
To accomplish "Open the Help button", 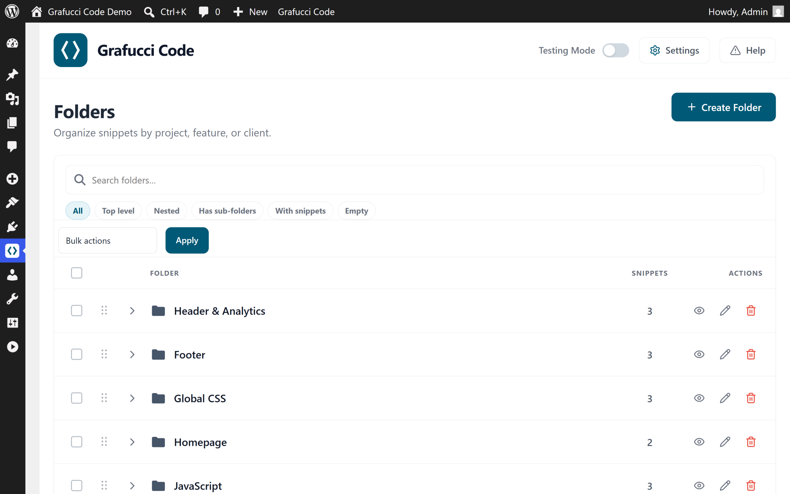I will click(x=747, y=50).
